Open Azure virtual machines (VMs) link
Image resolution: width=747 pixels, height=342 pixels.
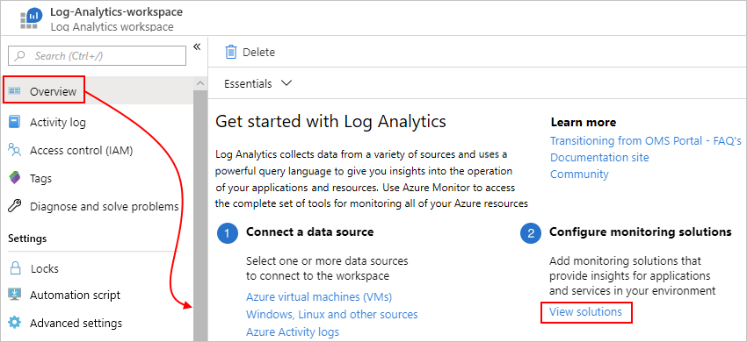coord(319,297)
